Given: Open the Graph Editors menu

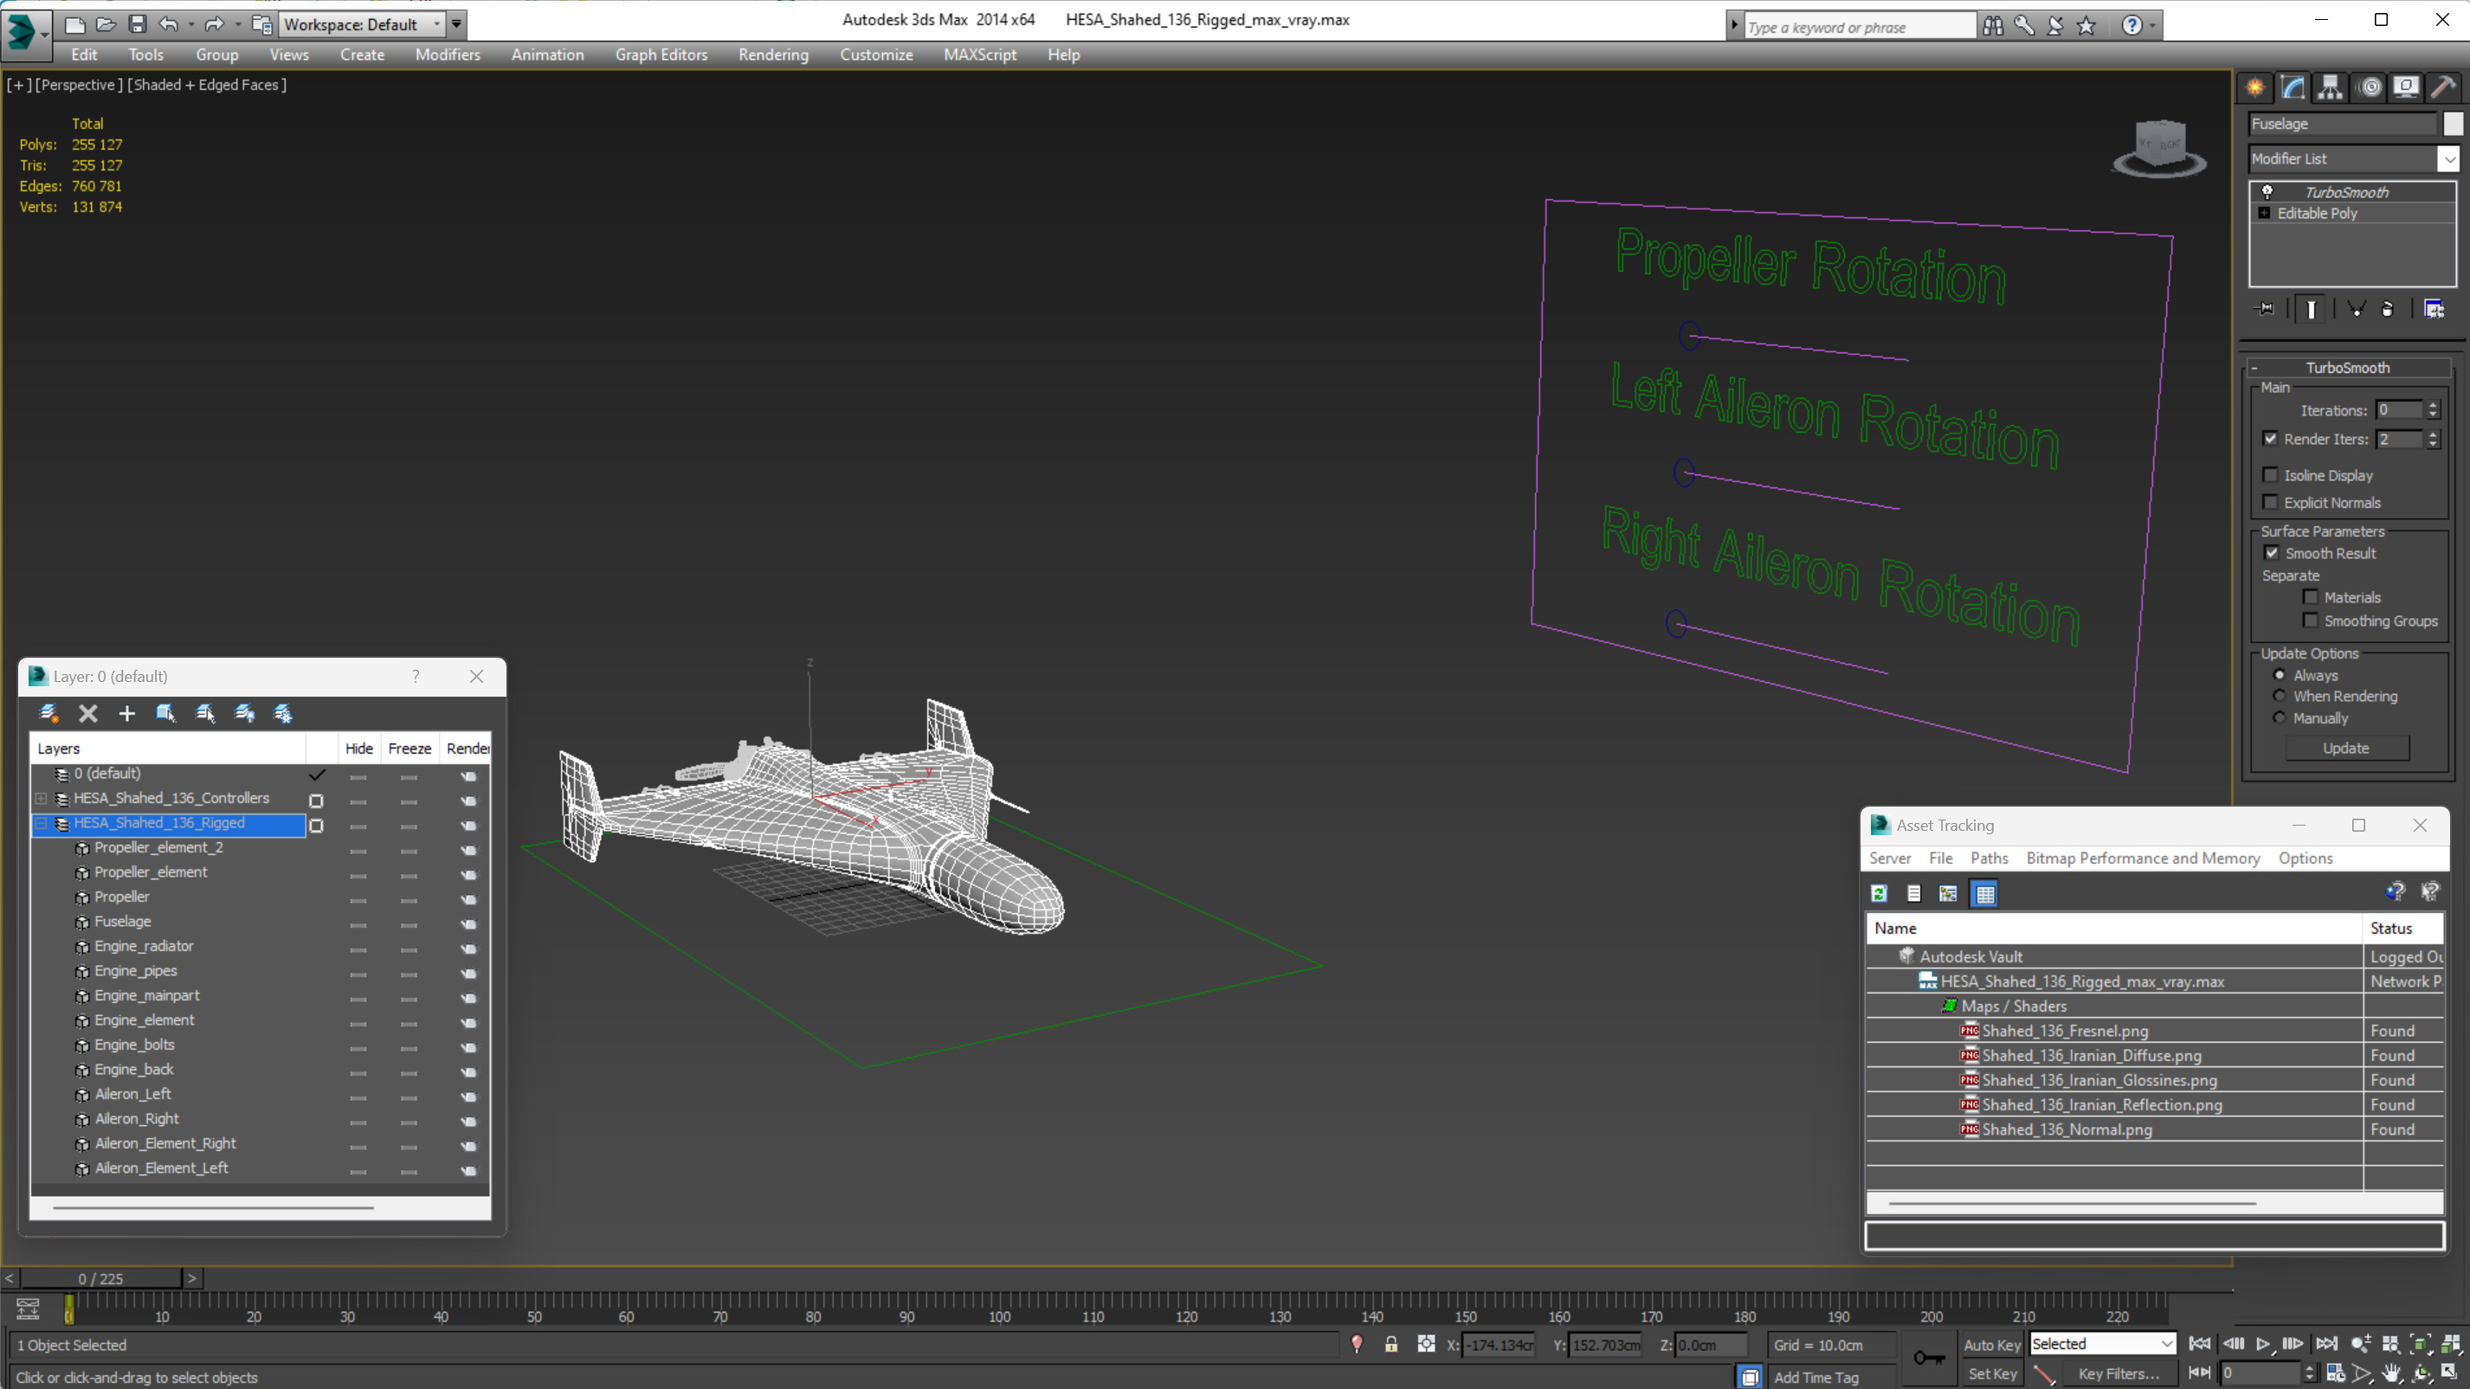Looking at the screenshot, I should 661,55.
